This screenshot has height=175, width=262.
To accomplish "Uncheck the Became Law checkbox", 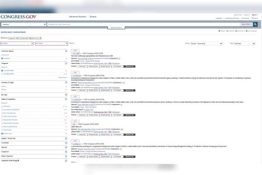I will [2, 133].
